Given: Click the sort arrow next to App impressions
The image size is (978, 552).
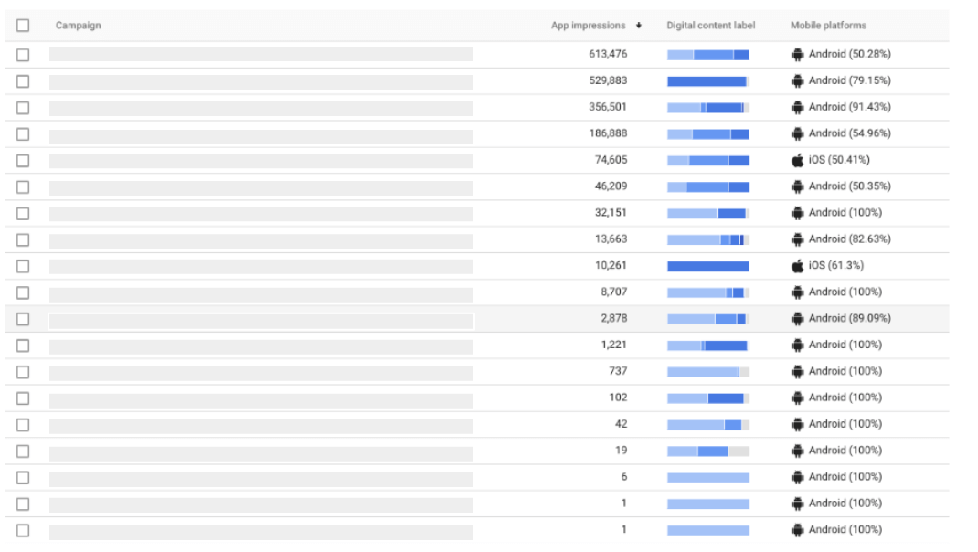Looking at the screenshot, I should point(638,26).
